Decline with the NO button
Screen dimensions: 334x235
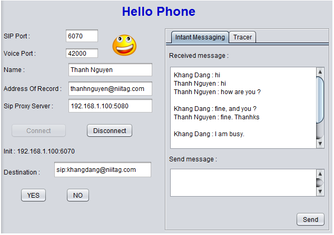click(x=78, y=195)
